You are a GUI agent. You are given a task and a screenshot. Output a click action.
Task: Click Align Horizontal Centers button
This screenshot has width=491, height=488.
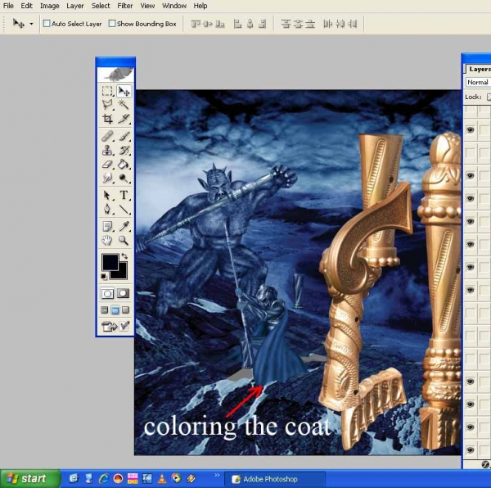tap(250, 24)
